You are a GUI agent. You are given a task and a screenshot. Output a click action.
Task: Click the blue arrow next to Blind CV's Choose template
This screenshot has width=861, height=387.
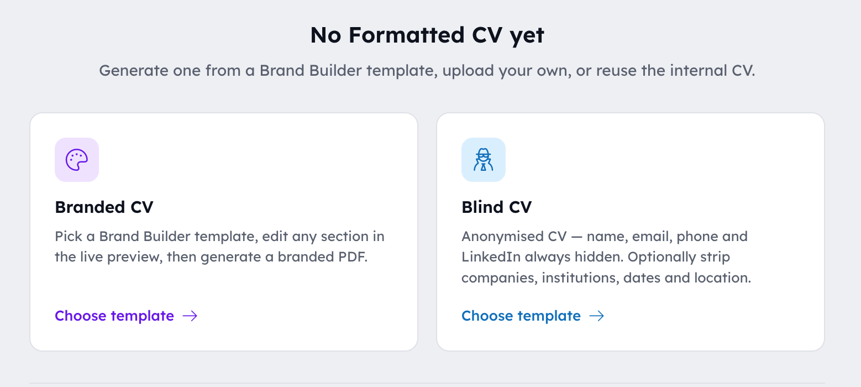(597, 316)
